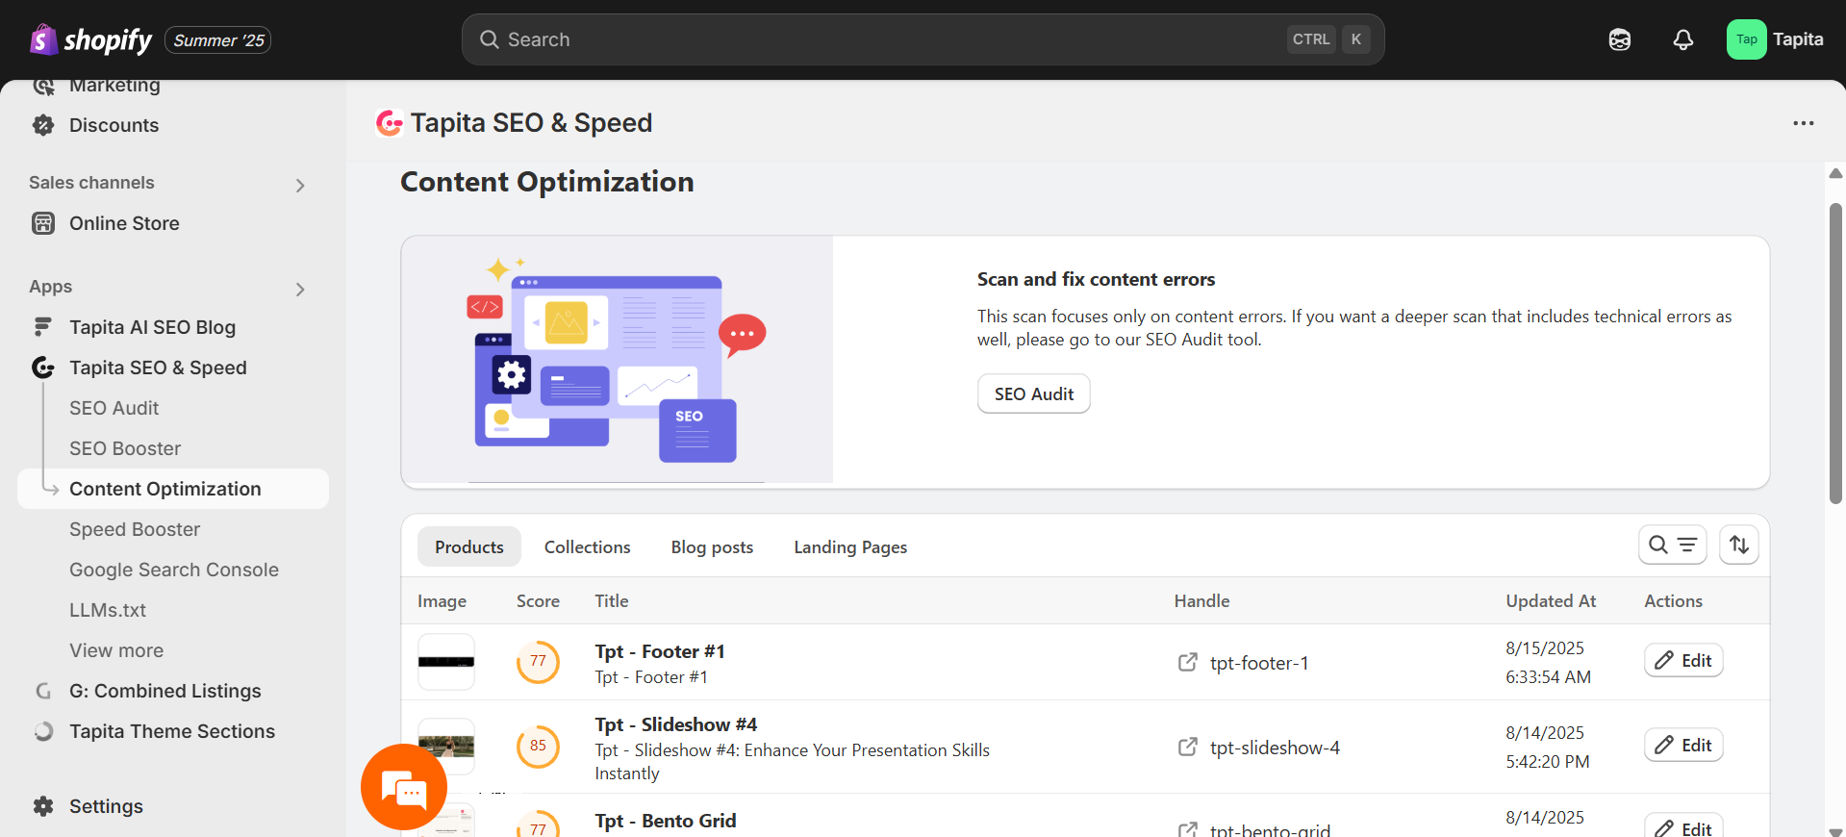Open Speed Booster in the sidebar

[135, 529]
